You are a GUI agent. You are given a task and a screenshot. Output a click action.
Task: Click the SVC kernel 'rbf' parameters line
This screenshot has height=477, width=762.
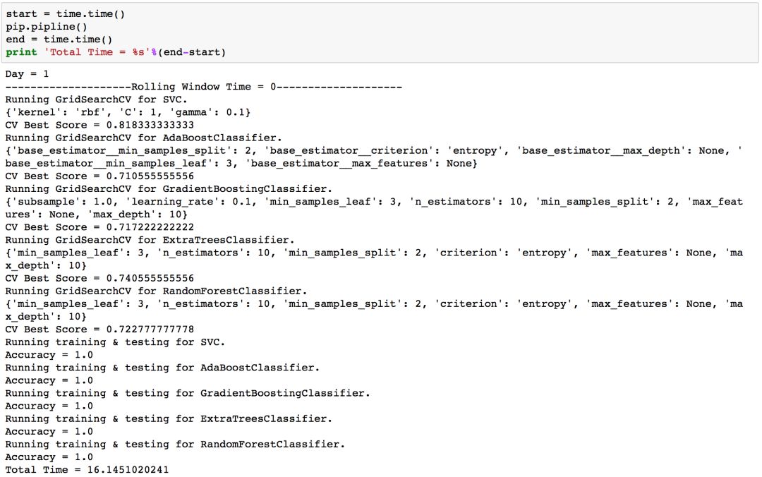pos(128,112)
